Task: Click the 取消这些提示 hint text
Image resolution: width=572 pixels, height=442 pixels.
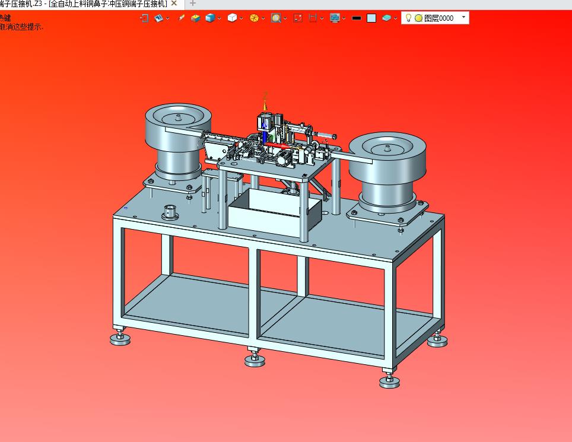Action: pos(21,27)
